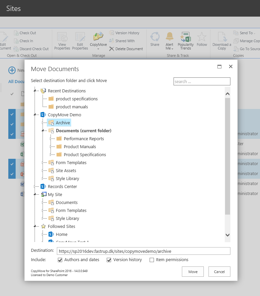Click the Move button
This screenshot has width=260, height=296.
[x=193, y=272]
